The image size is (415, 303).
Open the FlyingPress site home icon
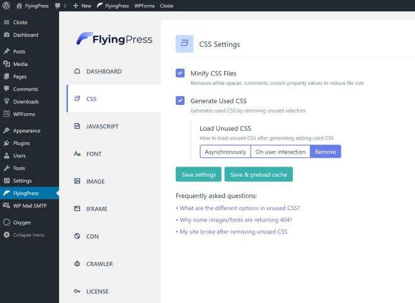point(19,6)
